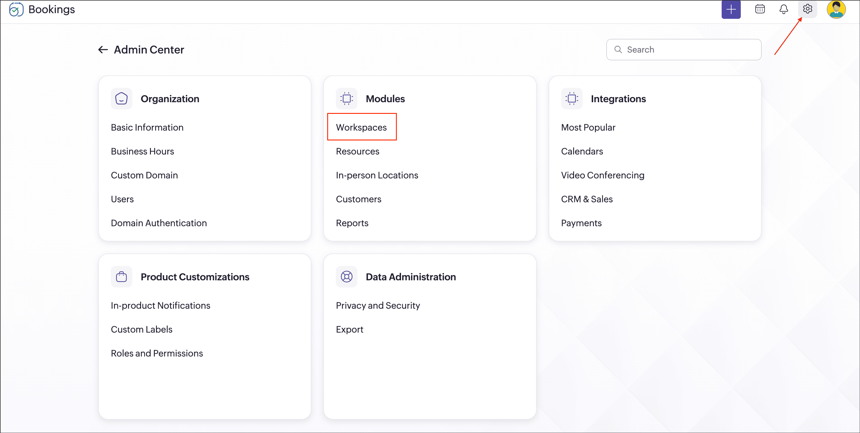
Task: Open CRM & Sales integrations
Action: (587, 199)
